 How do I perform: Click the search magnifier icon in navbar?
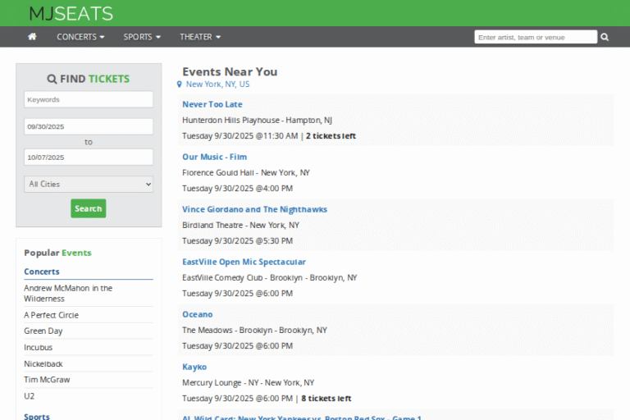click(x=605, y=37)
